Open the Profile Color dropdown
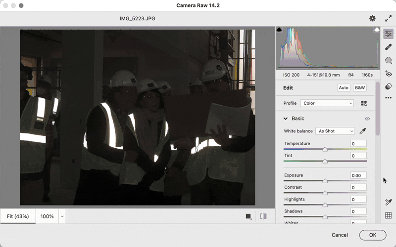Image resolution: width=396 pixels, height=247 pixels. 327,103
